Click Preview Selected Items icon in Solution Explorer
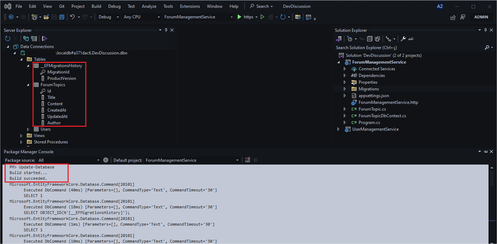 (x=411, y=39)
